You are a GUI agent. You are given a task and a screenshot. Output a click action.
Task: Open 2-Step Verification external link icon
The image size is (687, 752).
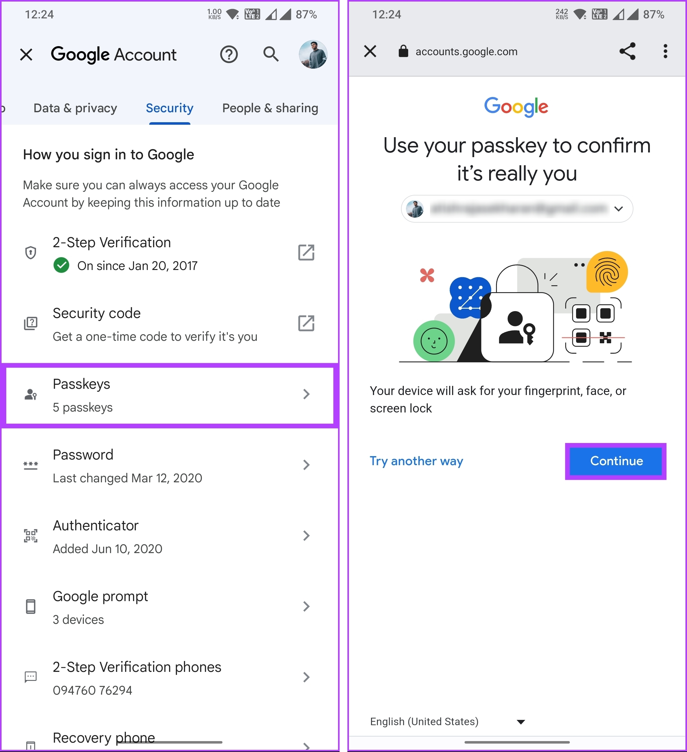tap(306, 253)
